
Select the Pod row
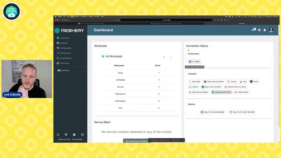[137, 108]
